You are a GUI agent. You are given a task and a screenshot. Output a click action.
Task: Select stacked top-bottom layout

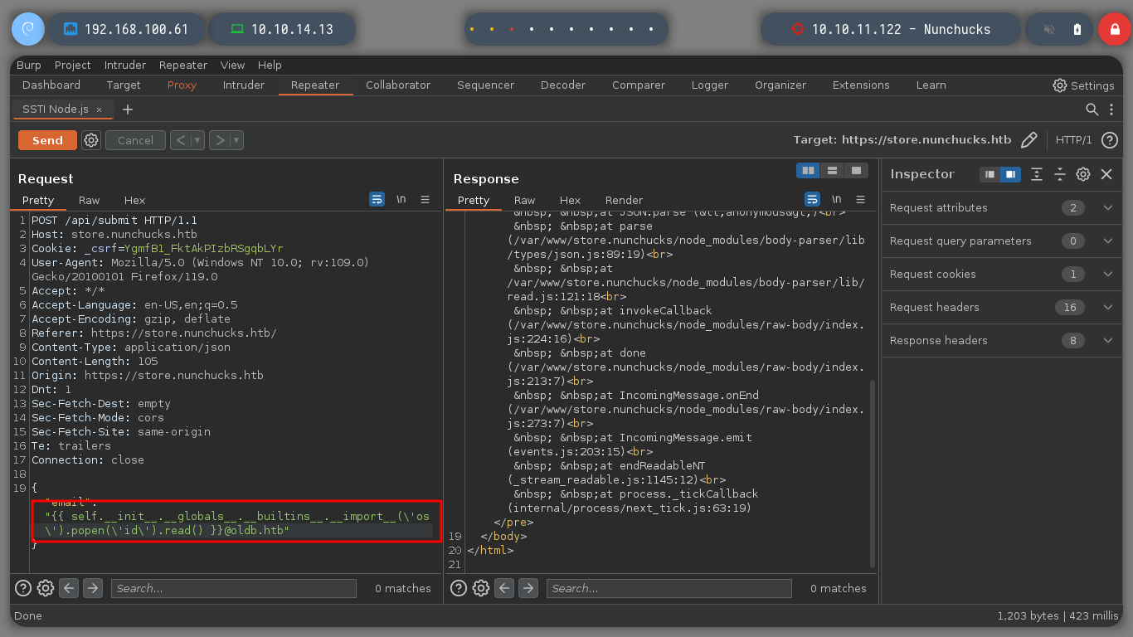832,171
